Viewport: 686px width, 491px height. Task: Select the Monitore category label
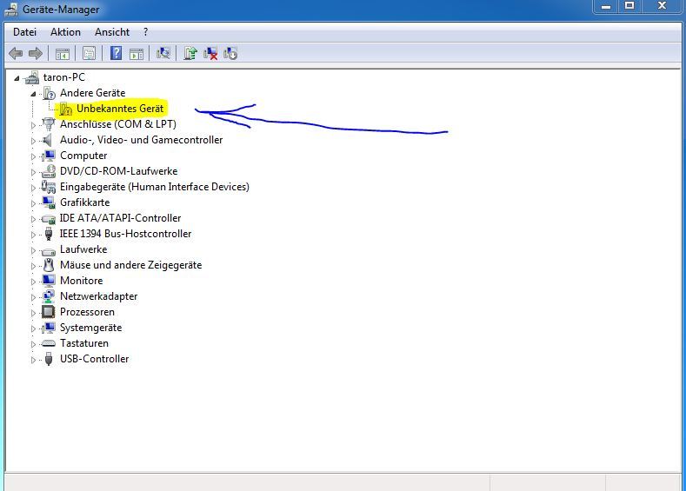(x=82, y=281)
